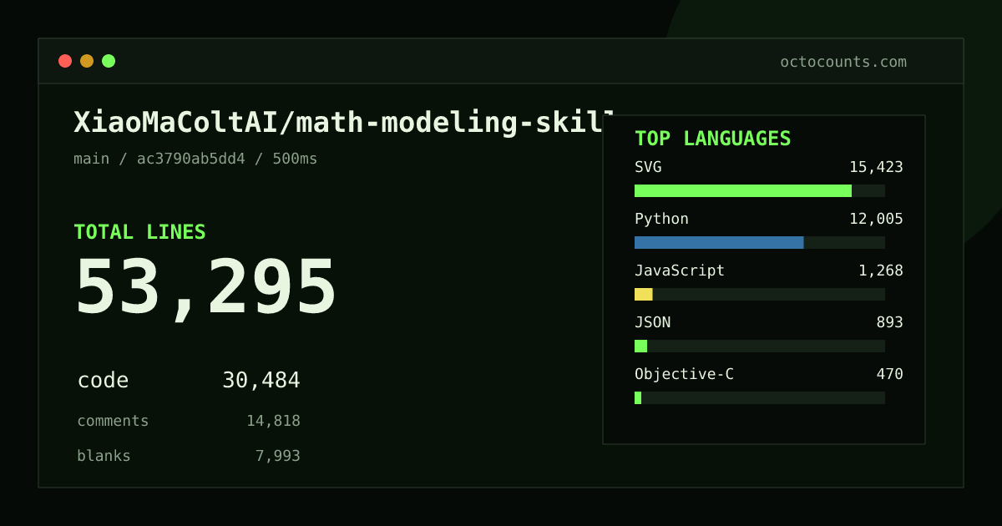Viewport: 1002px width, 526px height.
Task: Select the 893 JSON line count
Action: pos(889,322)
